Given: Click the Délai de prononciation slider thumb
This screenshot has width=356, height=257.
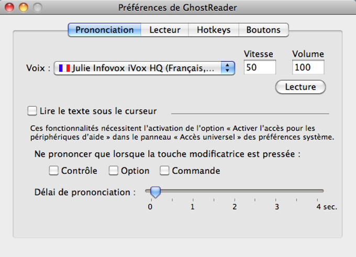Looking at the screenshot, I should 155,192.
